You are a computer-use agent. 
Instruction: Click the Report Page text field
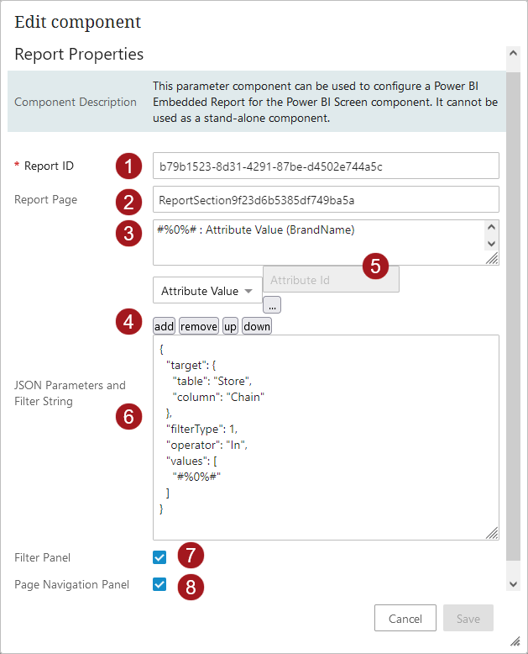click(326, 200)
